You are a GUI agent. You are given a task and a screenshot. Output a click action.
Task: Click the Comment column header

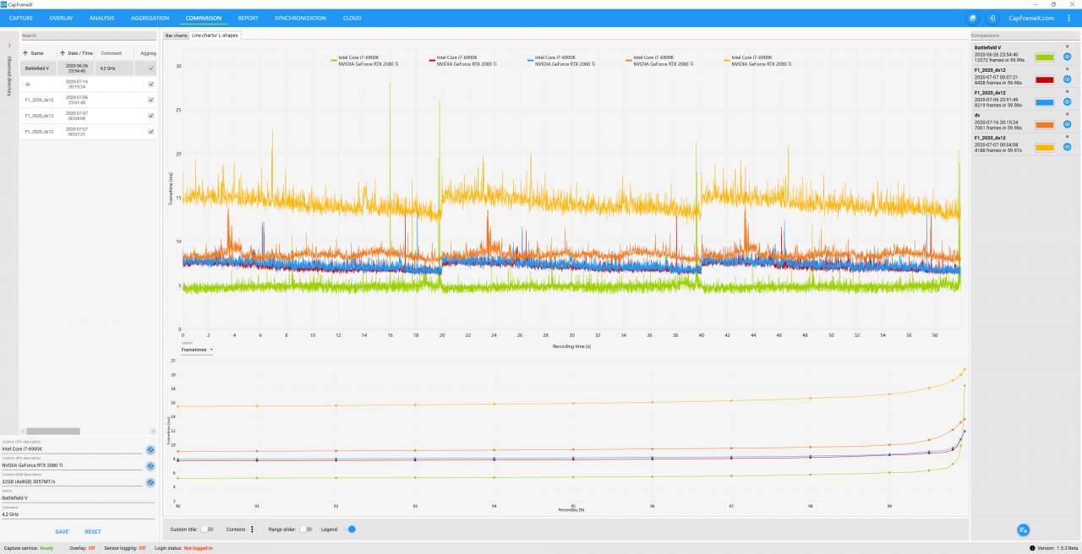point(112,52)
